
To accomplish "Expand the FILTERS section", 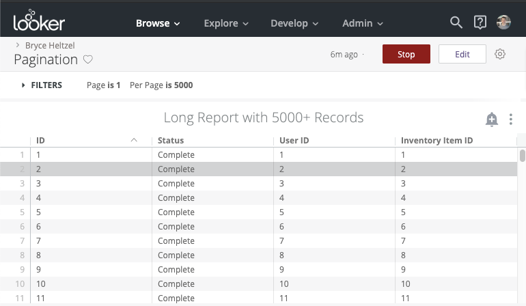I will tap(42, 85).
